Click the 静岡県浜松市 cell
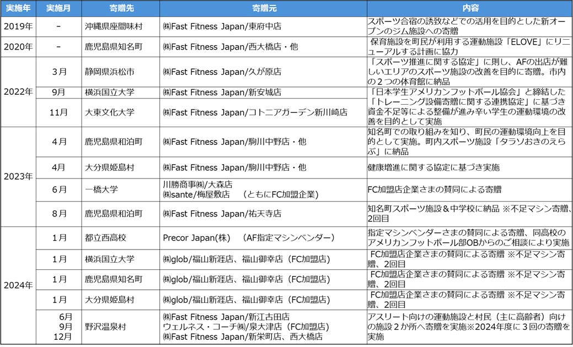Image resolution: width=573 pixels, height=347 pixels. (121, 72)
